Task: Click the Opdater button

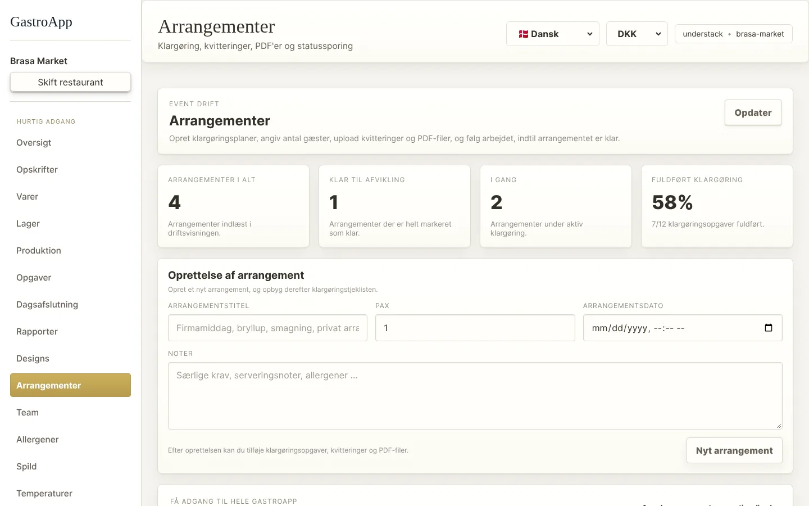Action: pos(753,112)
